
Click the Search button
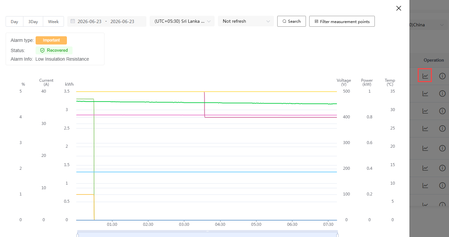pyautogui.click(x=291, y=21)
